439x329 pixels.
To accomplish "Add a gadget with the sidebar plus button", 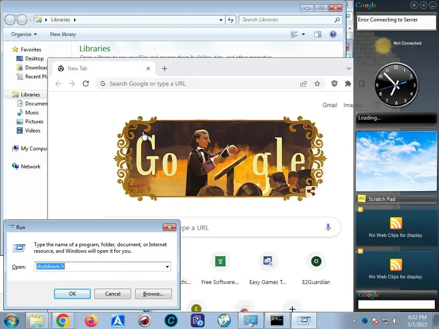I will [x=414, y=5].
